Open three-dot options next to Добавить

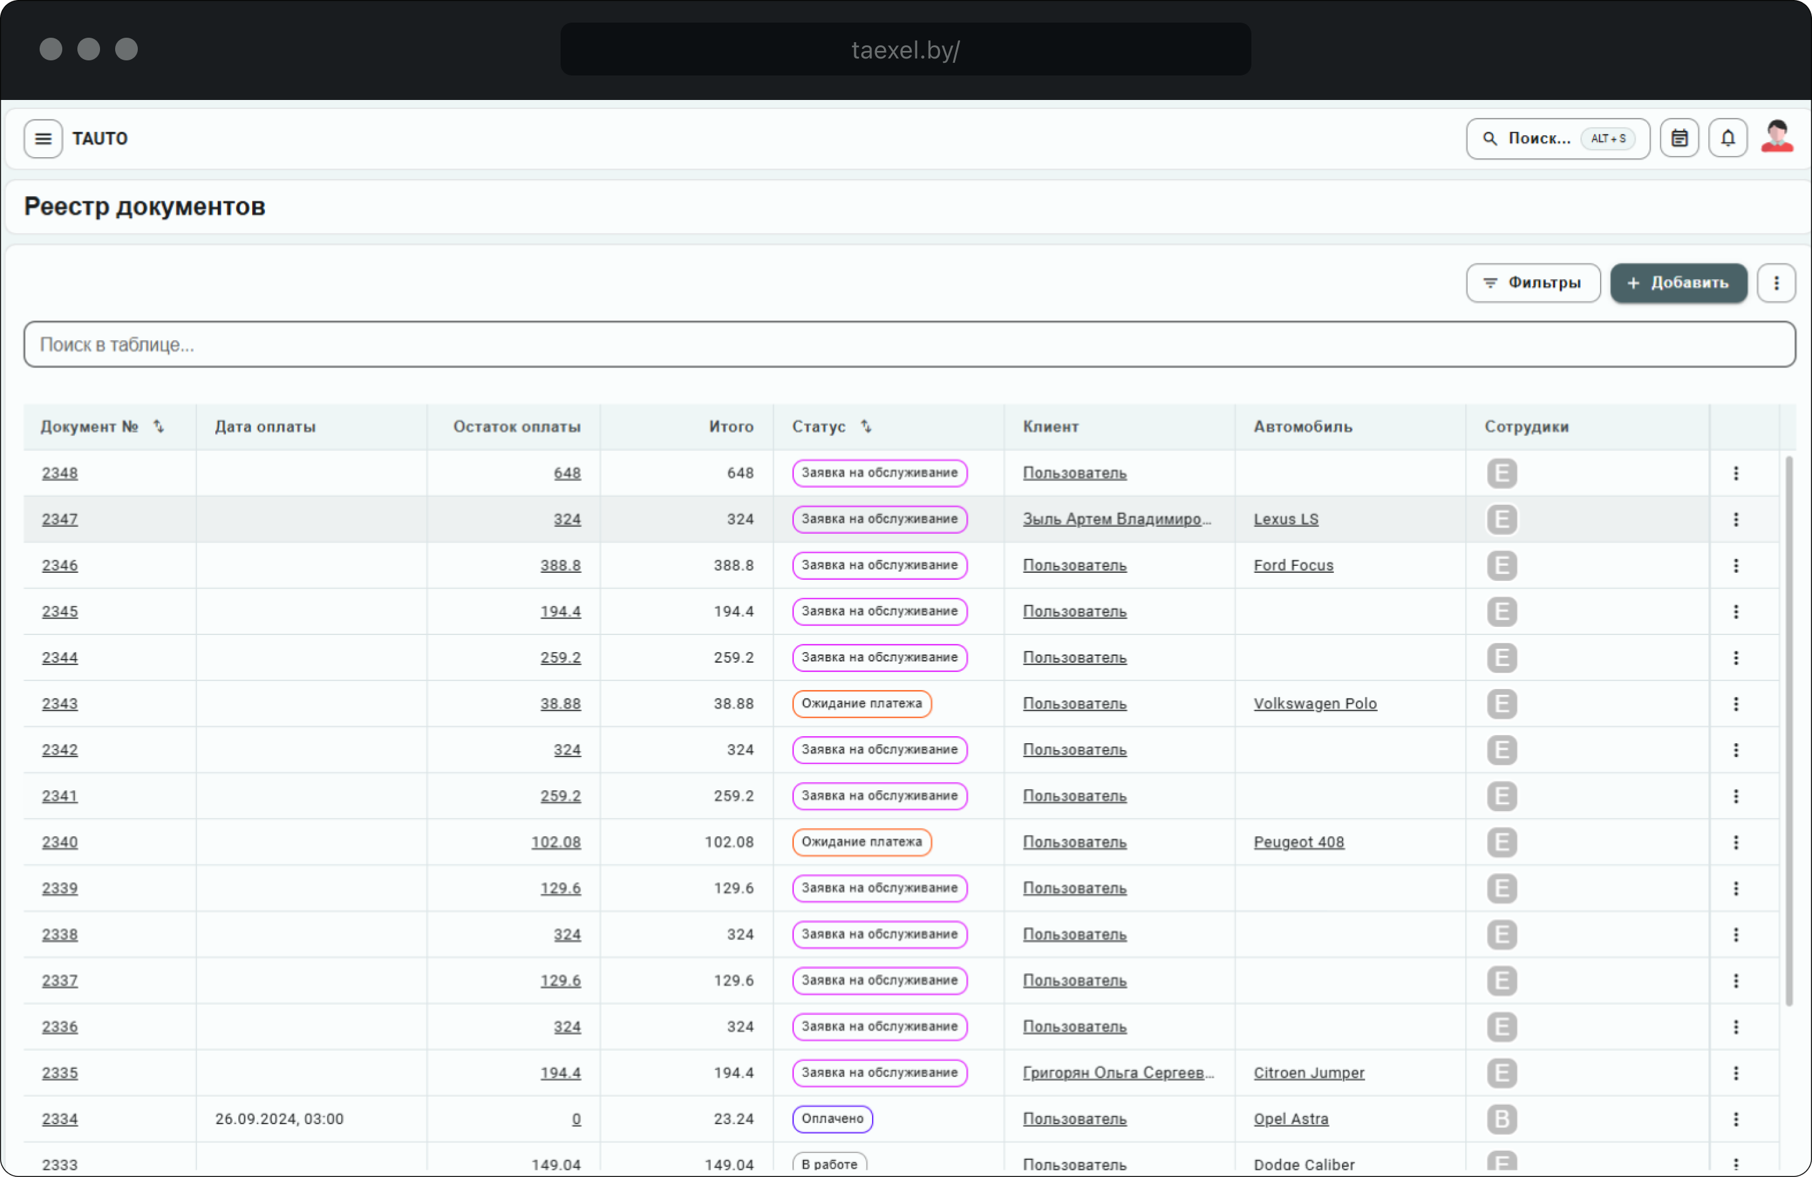pyautogui.click(x=1776, y=283)
